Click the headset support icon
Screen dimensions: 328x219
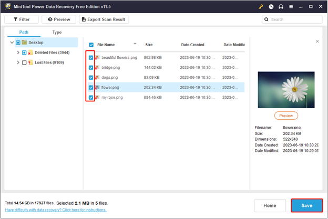click(x=281, y=7)
